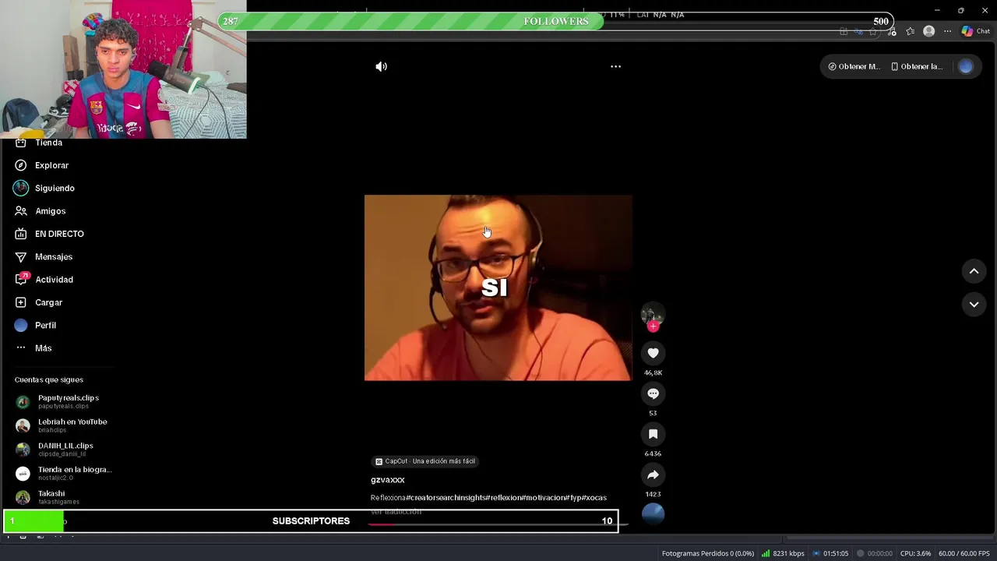Click the #motivacion hashtag

pyautogui.click(x=544, y=498)
